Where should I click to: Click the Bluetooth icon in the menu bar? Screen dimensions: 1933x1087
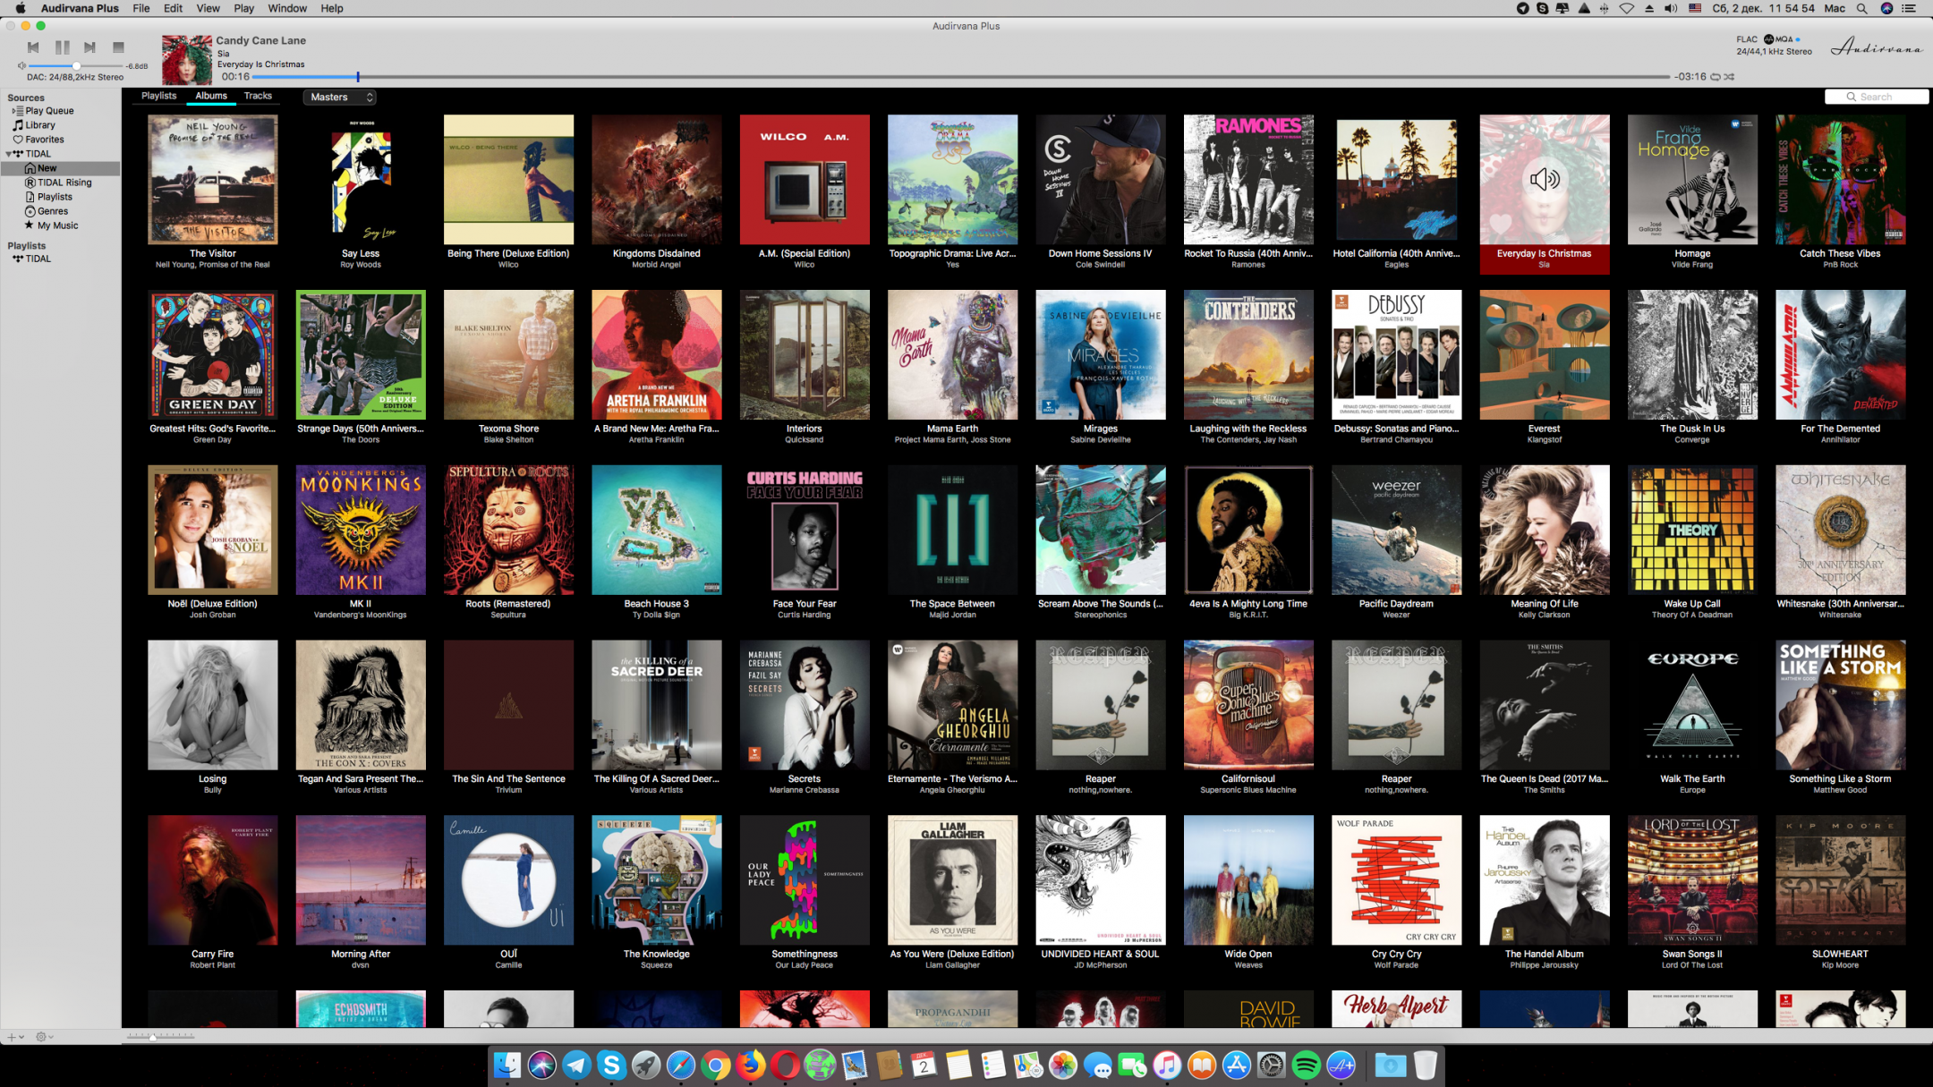(x=1604, y=8)
